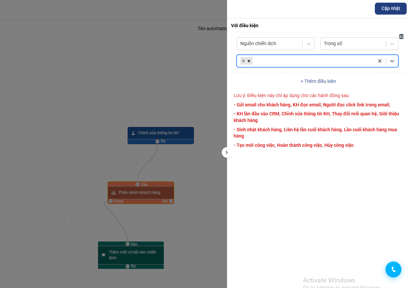408x288 pixels.
Task: Click the + Thêm điều kiện link
Action: tap(318, 81)
